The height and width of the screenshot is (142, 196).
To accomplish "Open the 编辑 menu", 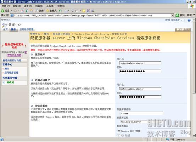I will pyautogui.click(x=17, y=6).
